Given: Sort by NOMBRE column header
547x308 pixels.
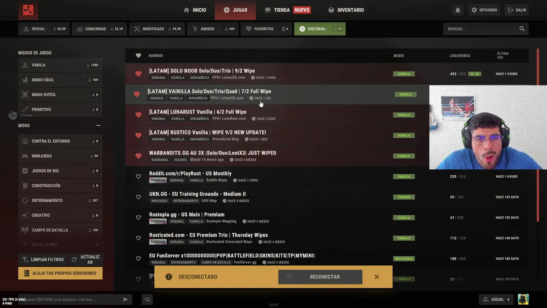Looking at the screenshot, I should point(156,56).
